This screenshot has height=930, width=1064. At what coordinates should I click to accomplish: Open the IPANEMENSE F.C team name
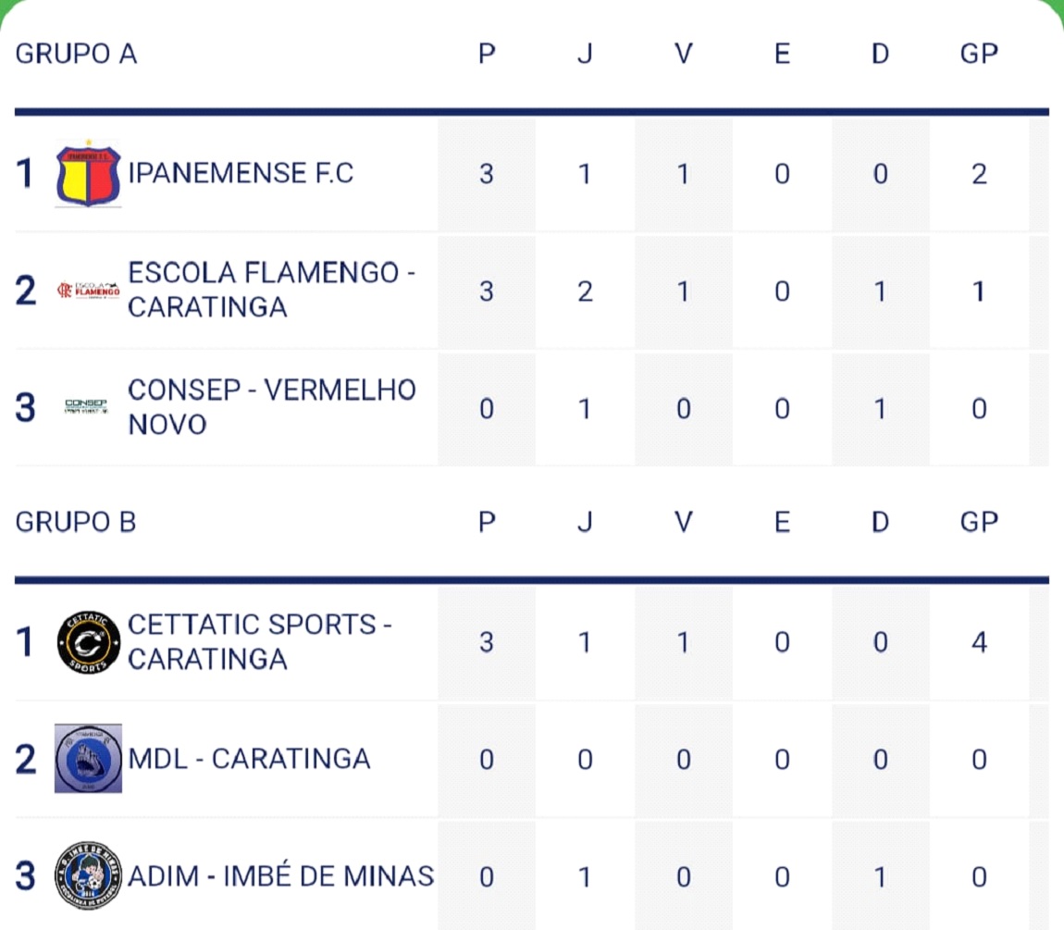[x=241, y=173]
